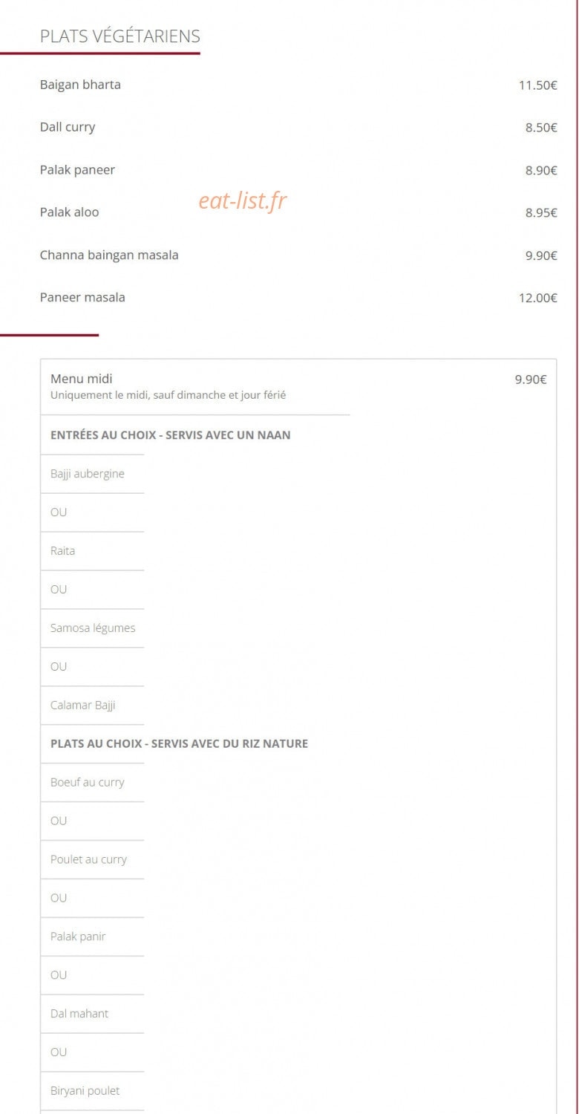Click Channa baingan masala item
The image size is (579, 1114).
tap(109, 255)
